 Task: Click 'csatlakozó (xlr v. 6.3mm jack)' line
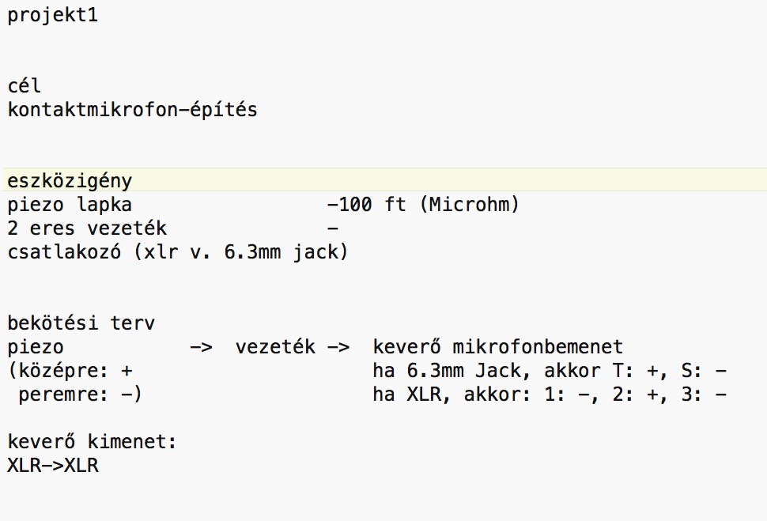click(178, 252)
